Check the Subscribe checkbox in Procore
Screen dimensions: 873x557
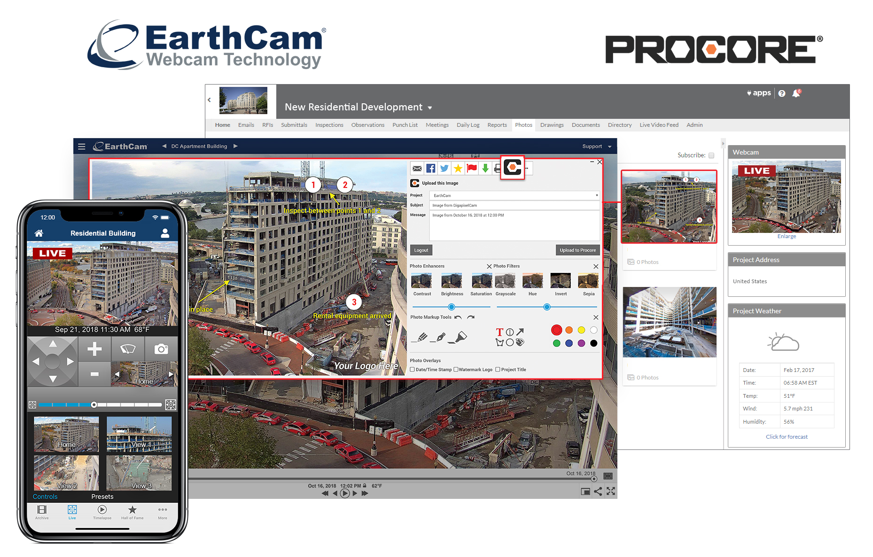pos(711,155)
